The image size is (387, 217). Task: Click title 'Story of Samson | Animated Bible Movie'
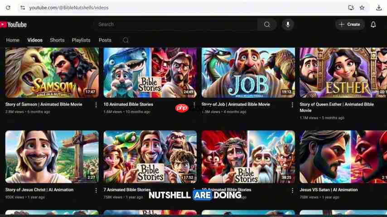44,104
